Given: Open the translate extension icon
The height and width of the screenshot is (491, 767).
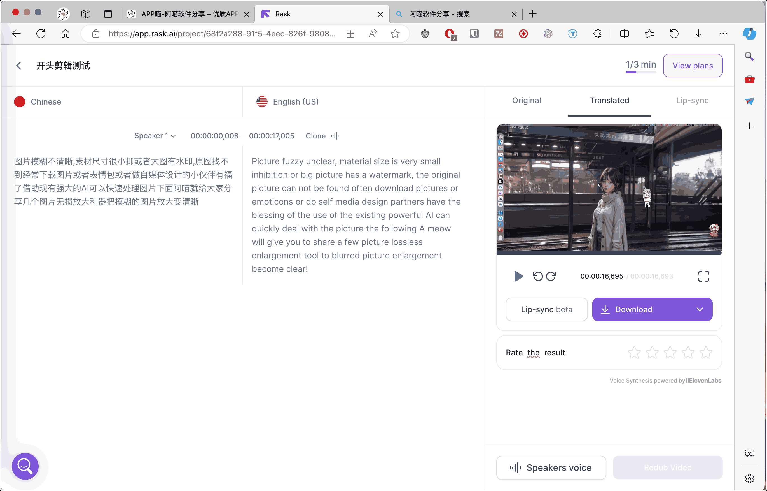Looking at the screenshot, I should (499, 33).
